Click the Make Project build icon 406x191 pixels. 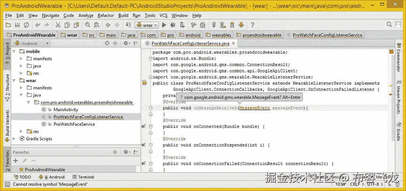click(128, 25)
